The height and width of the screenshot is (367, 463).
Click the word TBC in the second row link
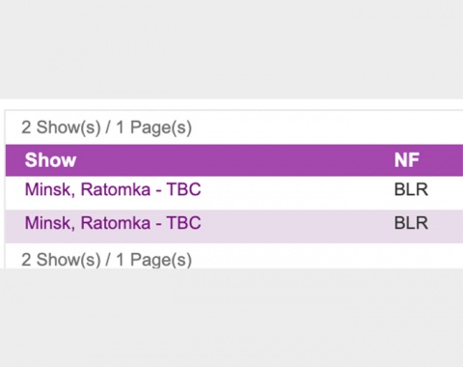pos(183,223)
